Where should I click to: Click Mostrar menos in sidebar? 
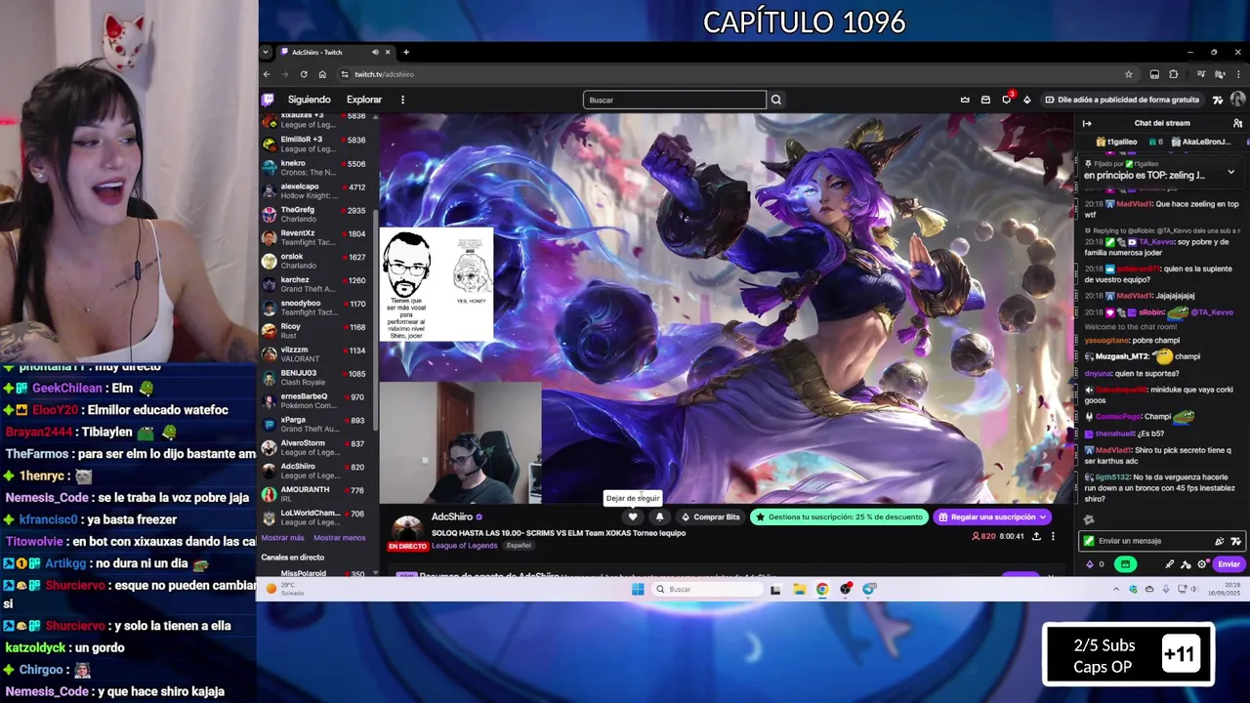[x=339, y=538]
